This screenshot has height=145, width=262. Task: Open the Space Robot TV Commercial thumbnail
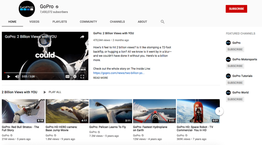[x=198, y=111]
